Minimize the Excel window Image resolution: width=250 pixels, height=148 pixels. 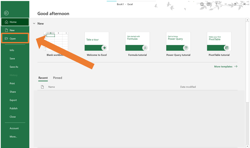click(x=226, y=4)
